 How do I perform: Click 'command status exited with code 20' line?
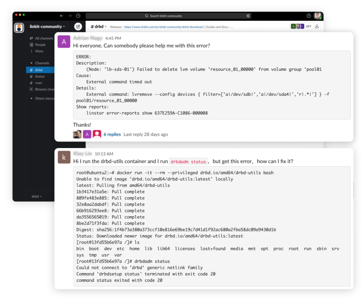coord(119,280)
